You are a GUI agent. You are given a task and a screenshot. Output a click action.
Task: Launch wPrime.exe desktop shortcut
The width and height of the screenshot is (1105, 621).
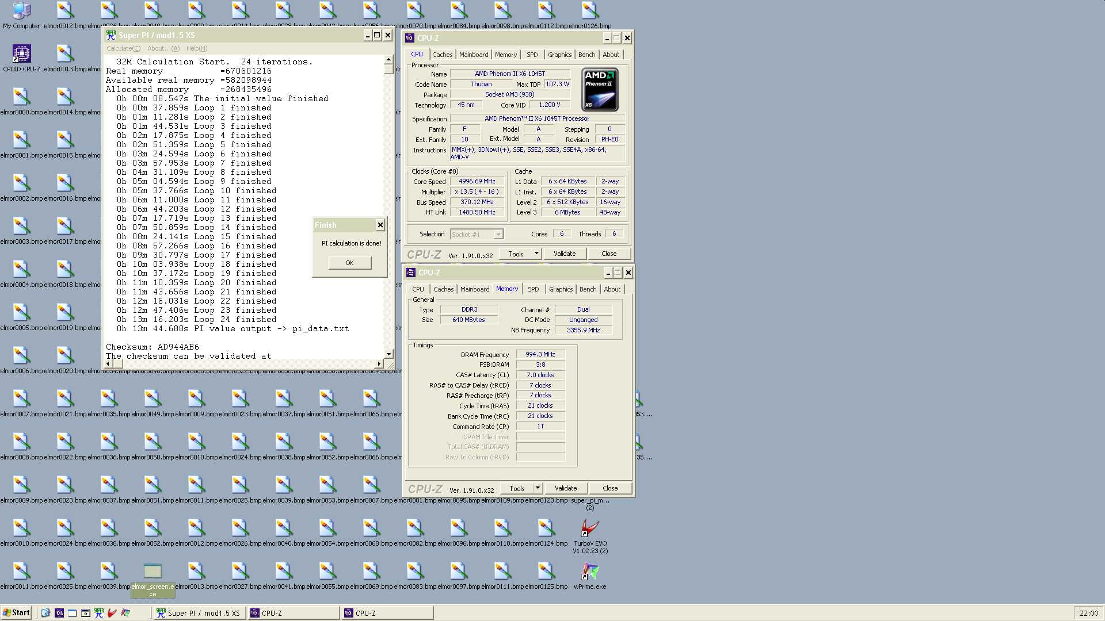coord(590,576)
